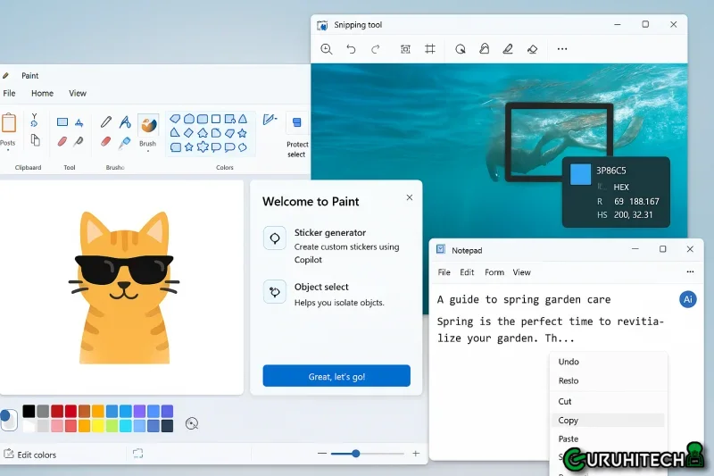Redo the action in Snipping tool

pos(376,49)
